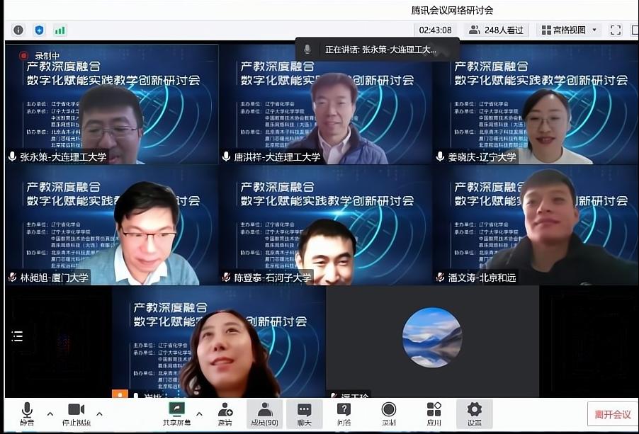Image resolution: width=639 pixels, height=434 pixels.
Task: Open share screen options arrow
Action: coord(199,413)
